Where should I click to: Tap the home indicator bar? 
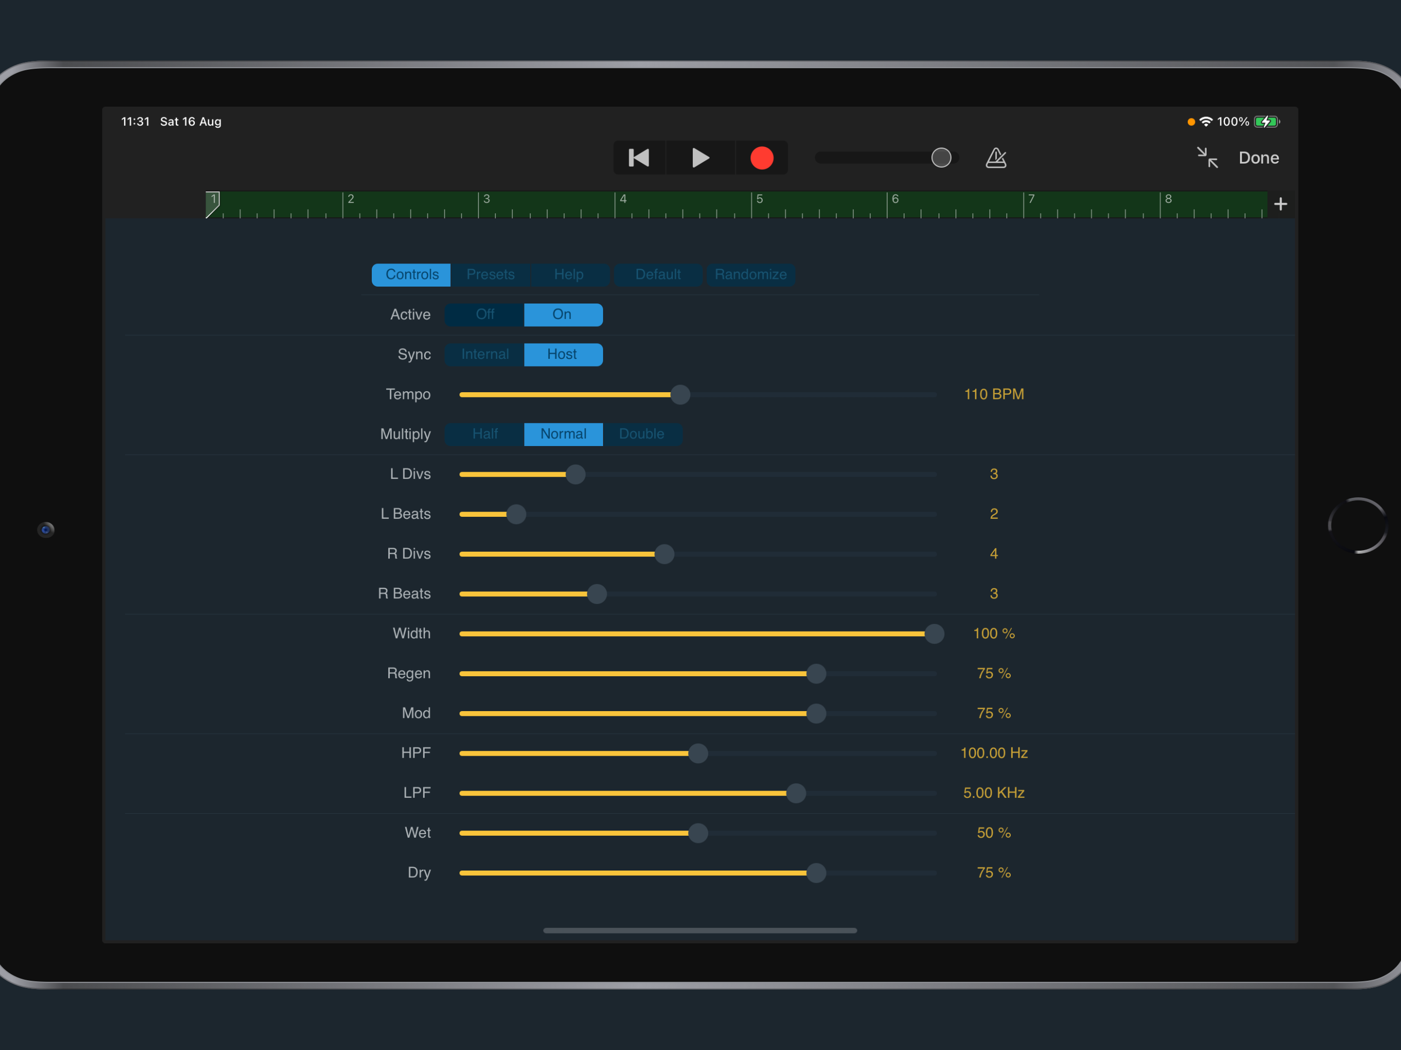click(700, 931)
